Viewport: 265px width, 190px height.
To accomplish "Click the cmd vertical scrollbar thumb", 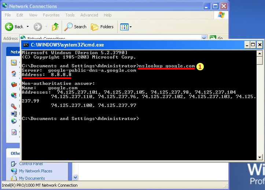I will click(260, 60).
